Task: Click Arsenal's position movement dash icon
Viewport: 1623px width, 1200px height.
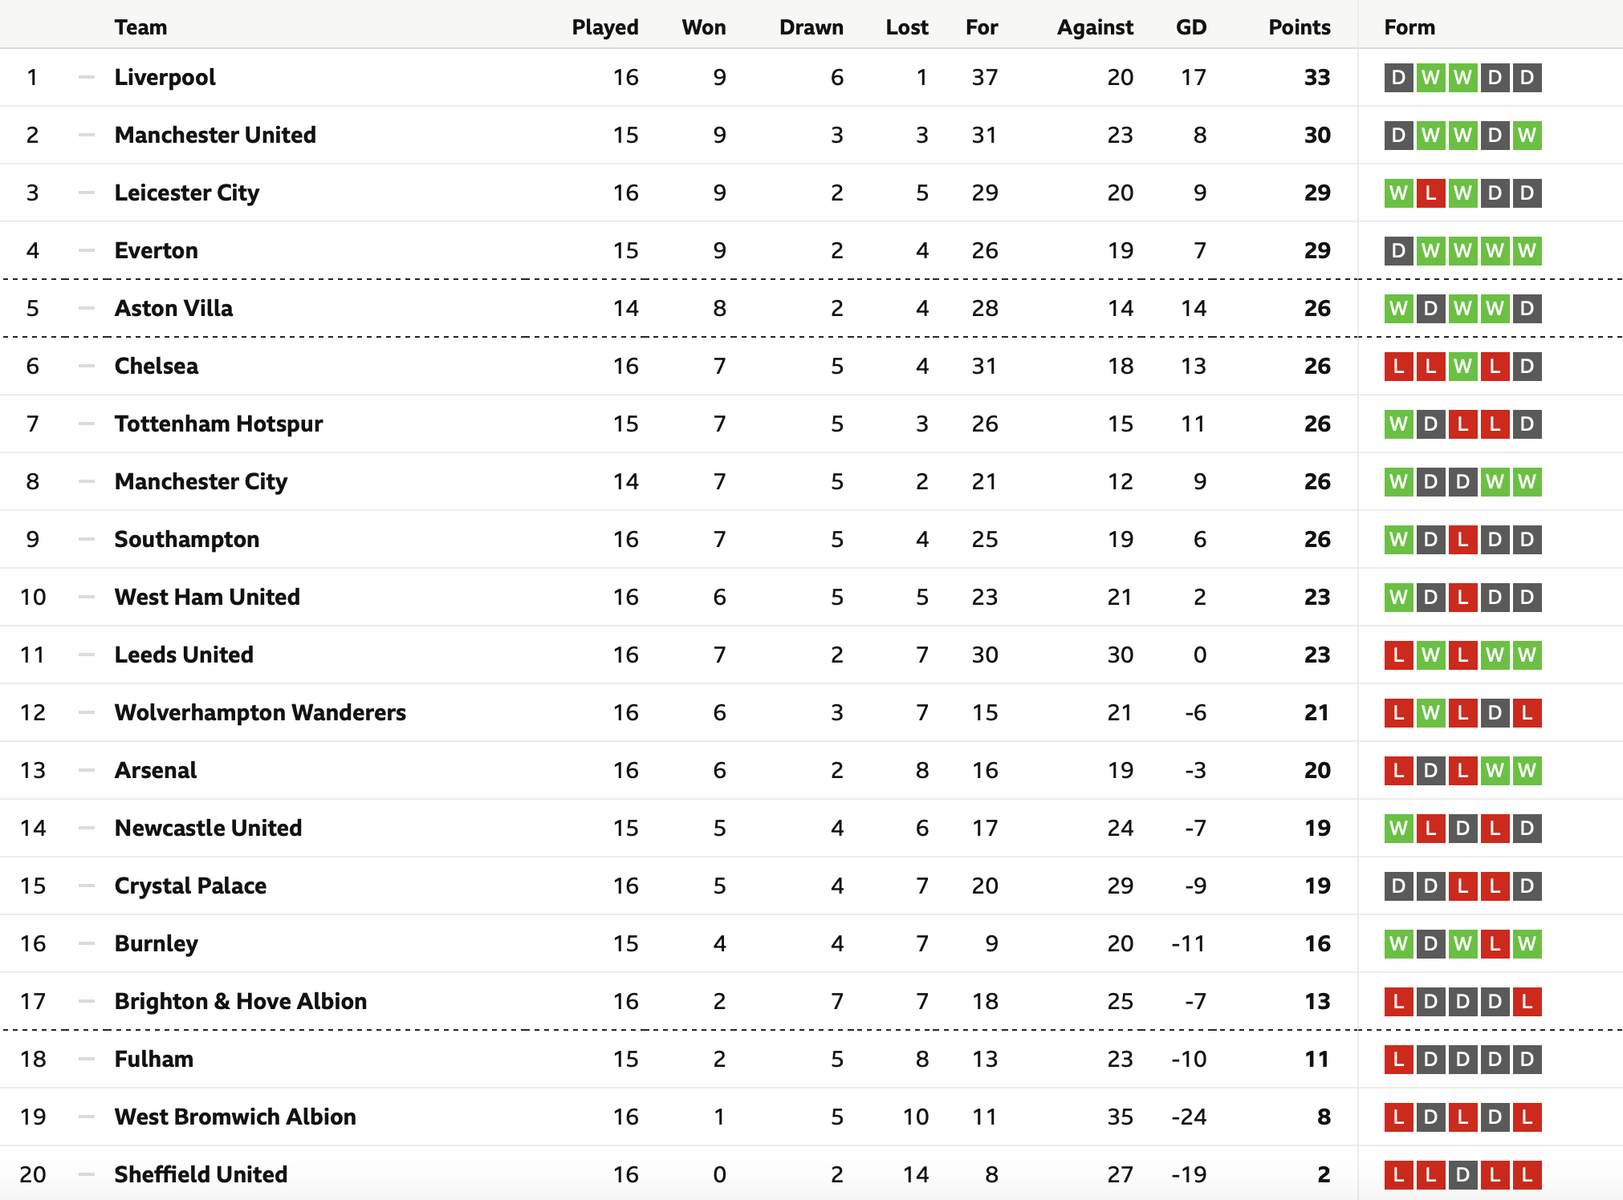Action: pos(87,770)
